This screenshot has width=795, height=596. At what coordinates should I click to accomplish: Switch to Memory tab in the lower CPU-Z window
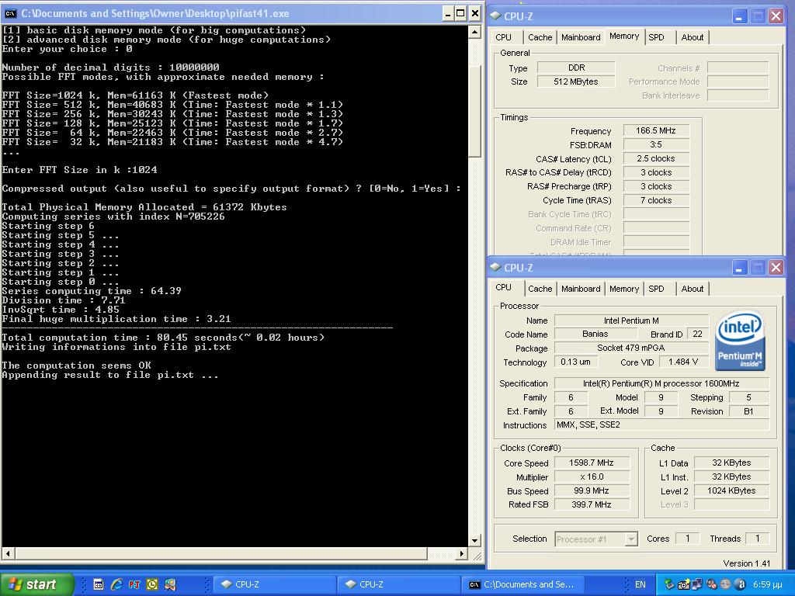[x=624, y=289]
